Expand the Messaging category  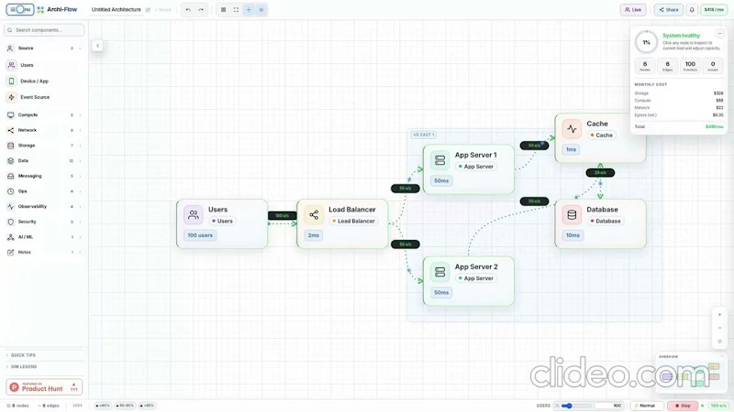(44, 176)
